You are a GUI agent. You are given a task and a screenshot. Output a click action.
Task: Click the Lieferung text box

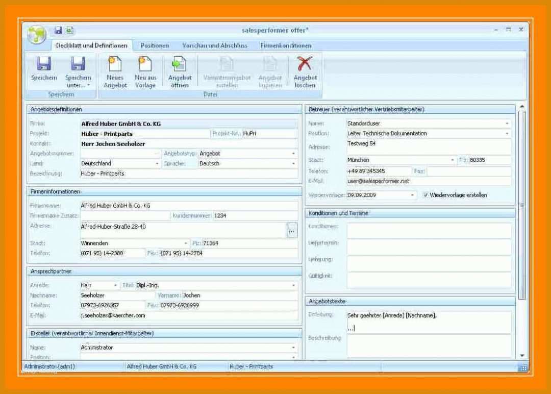[429, 264]
